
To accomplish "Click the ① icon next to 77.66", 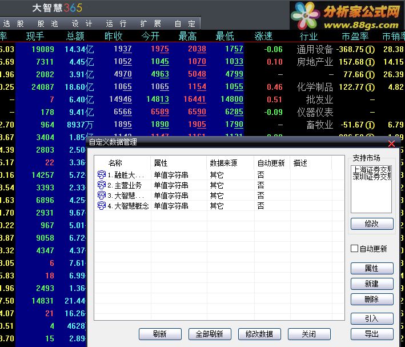I will (x=370, y=75).
